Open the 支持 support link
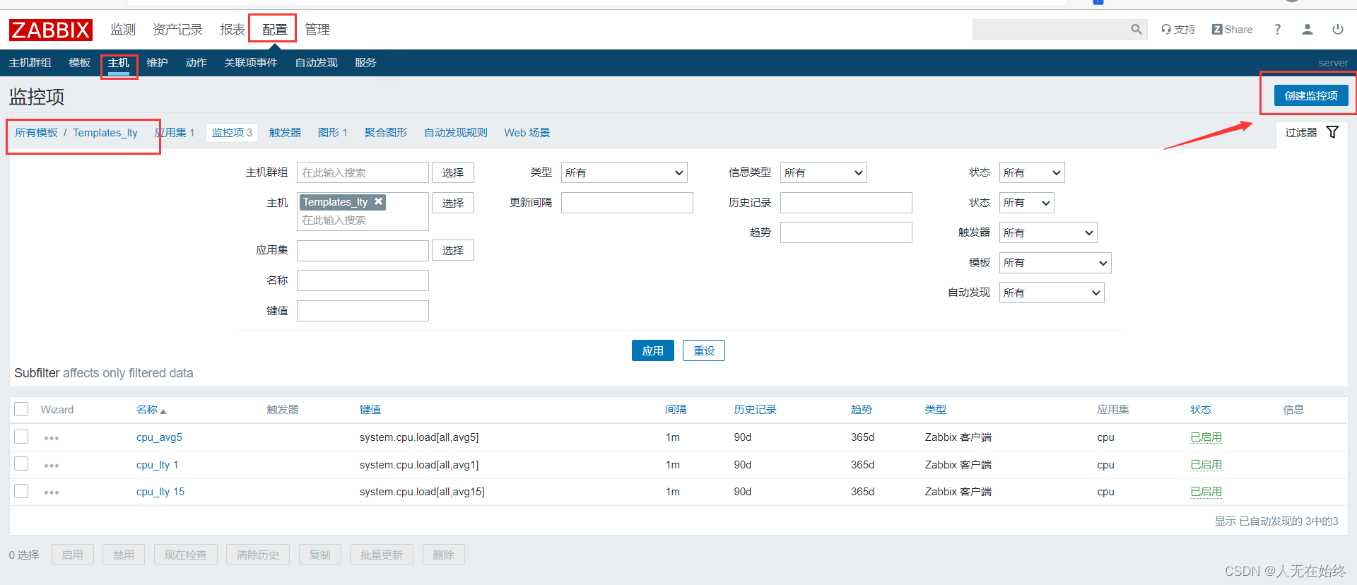This screenshot has height=585, width=1357. click(1178, 29)
